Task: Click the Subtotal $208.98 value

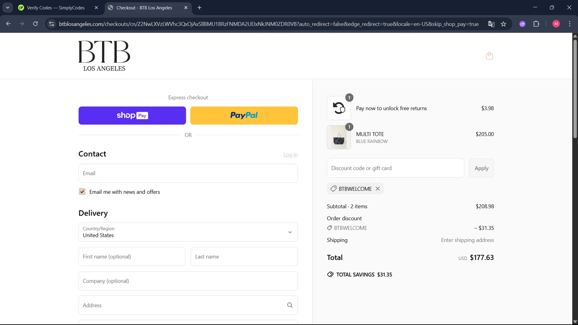Action: tap(485, 206)
